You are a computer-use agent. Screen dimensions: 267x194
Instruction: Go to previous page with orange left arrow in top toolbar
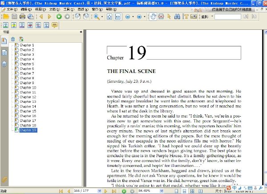[x=41, y=16]
